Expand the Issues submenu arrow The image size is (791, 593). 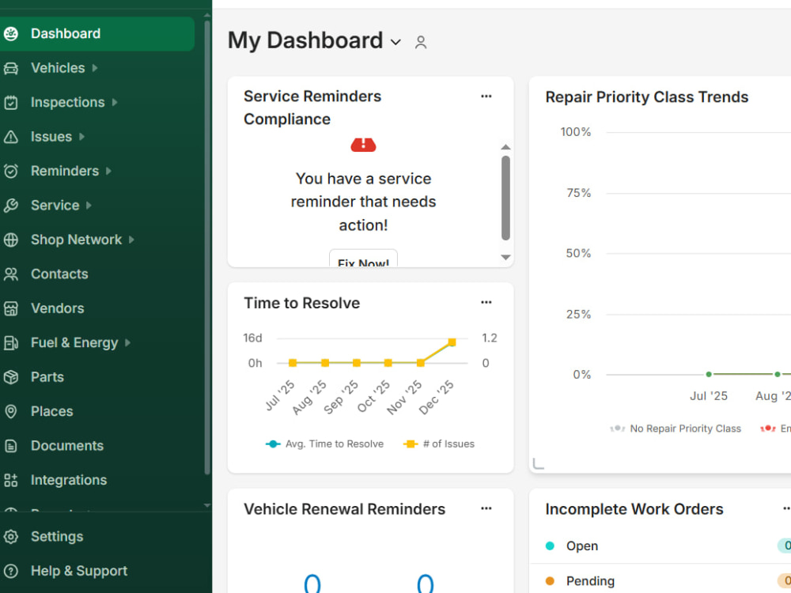coord(81,137)
